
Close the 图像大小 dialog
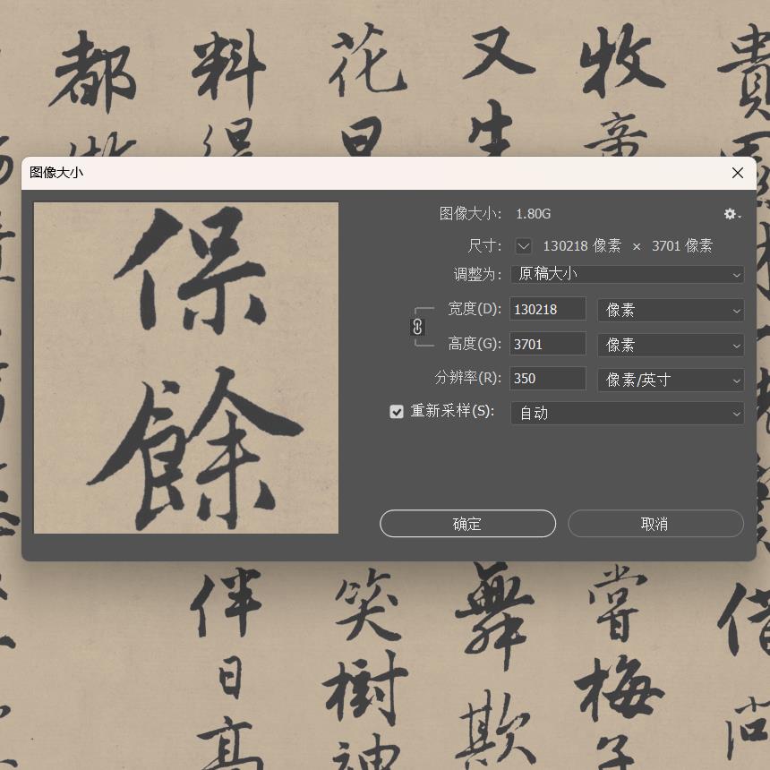pos(737,173)
